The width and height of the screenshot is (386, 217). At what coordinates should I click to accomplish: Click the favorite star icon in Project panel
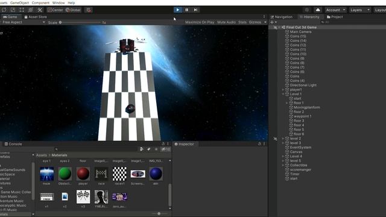coord(156,149)
